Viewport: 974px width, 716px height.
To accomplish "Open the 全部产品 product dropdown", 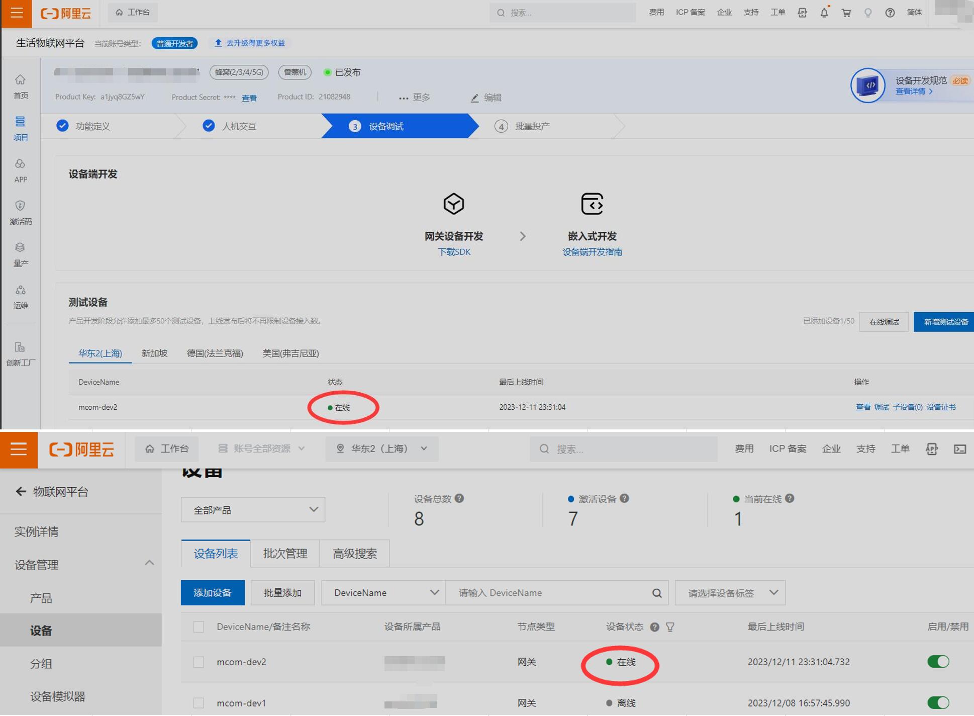I will pos(253,510).
